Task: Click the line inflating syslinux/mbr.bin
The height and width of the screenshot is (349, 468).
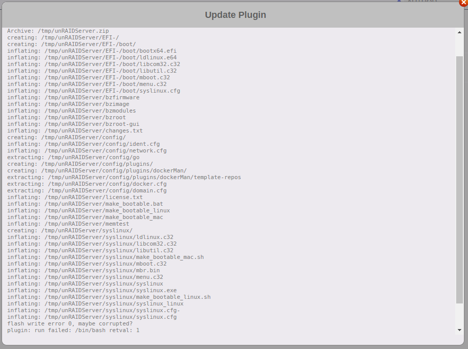Action: click(x=83, y=270)
